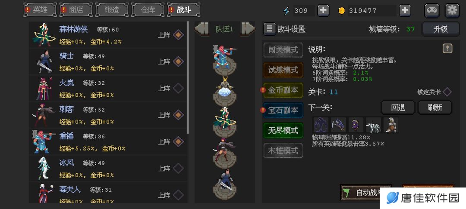
Task: Select the white wolf enemy icon
Action: [373, 125]
